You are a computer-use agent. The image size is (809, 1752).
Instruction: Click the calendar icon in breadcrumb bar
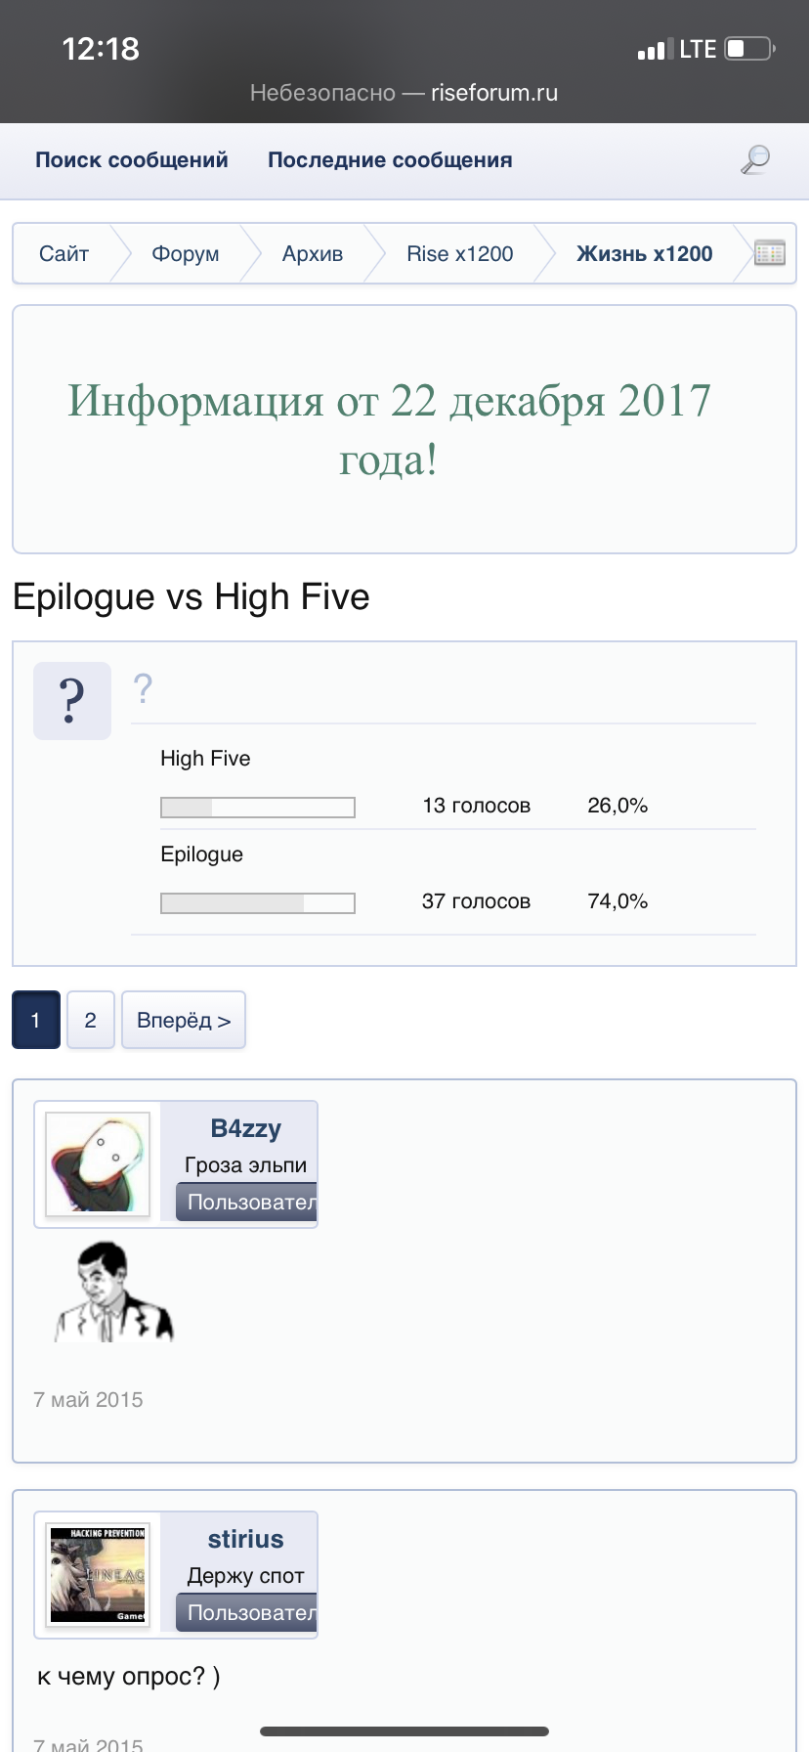(x=770, y=253)
